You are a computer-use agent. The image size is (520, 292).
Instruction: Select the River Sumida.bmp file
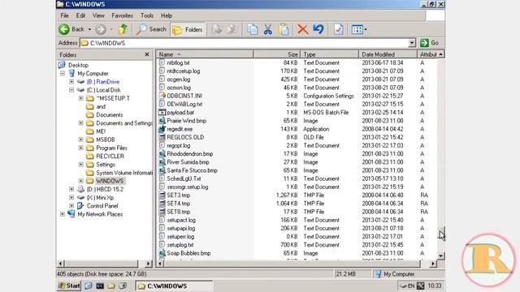pos(188,162)
